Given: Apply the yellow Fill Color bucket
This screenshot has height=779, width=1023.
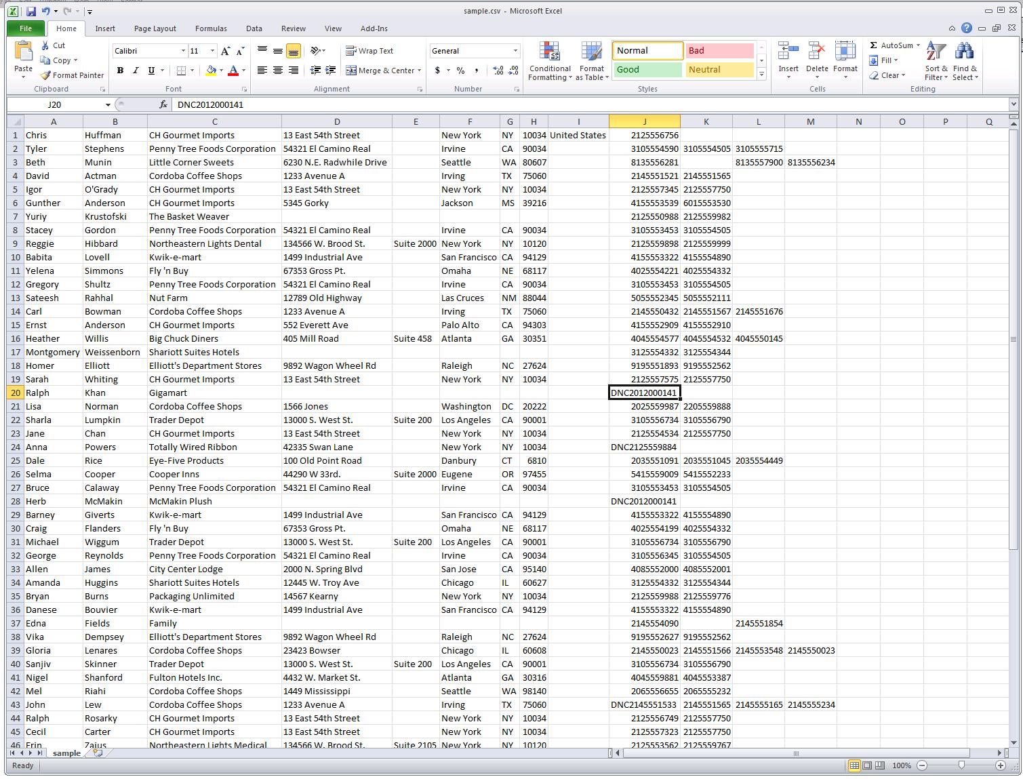Looking at the screenshot, I should pos(211,71).
